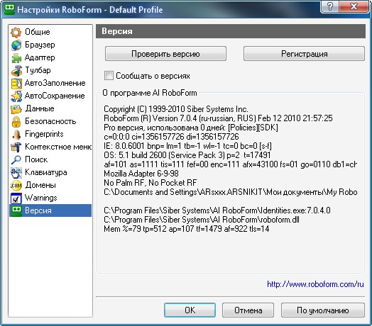Click the Адаптер puzzle piece icon
The width and height of the screenshot is (372, 326).
click(x=16, y=58)
